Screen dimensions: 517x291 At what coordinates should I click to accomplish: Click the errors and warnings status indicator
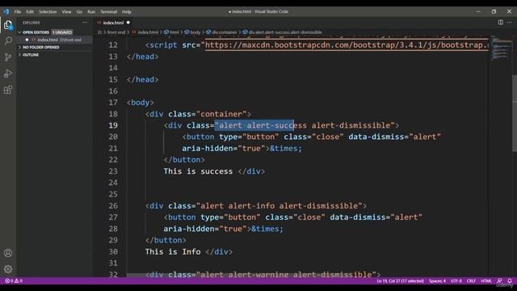[14, 280]
